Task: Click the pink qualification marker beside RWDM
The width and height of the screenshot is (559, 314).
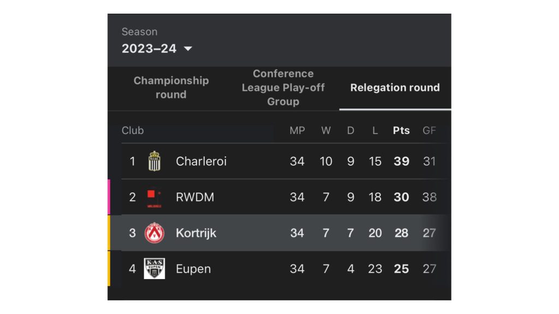Action: [x=109, y=197]
